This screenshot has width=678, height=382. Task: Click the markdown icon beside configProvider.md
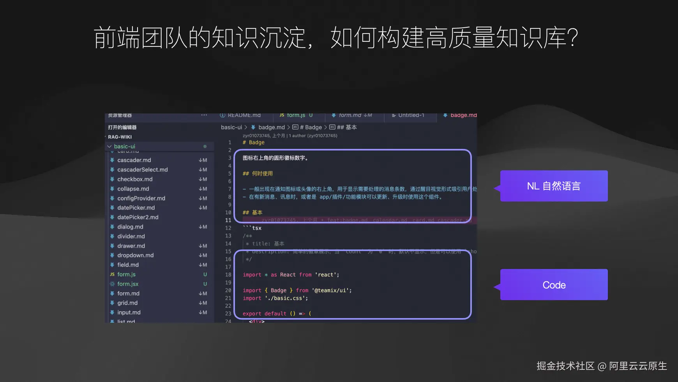click(x=112, y=198)
